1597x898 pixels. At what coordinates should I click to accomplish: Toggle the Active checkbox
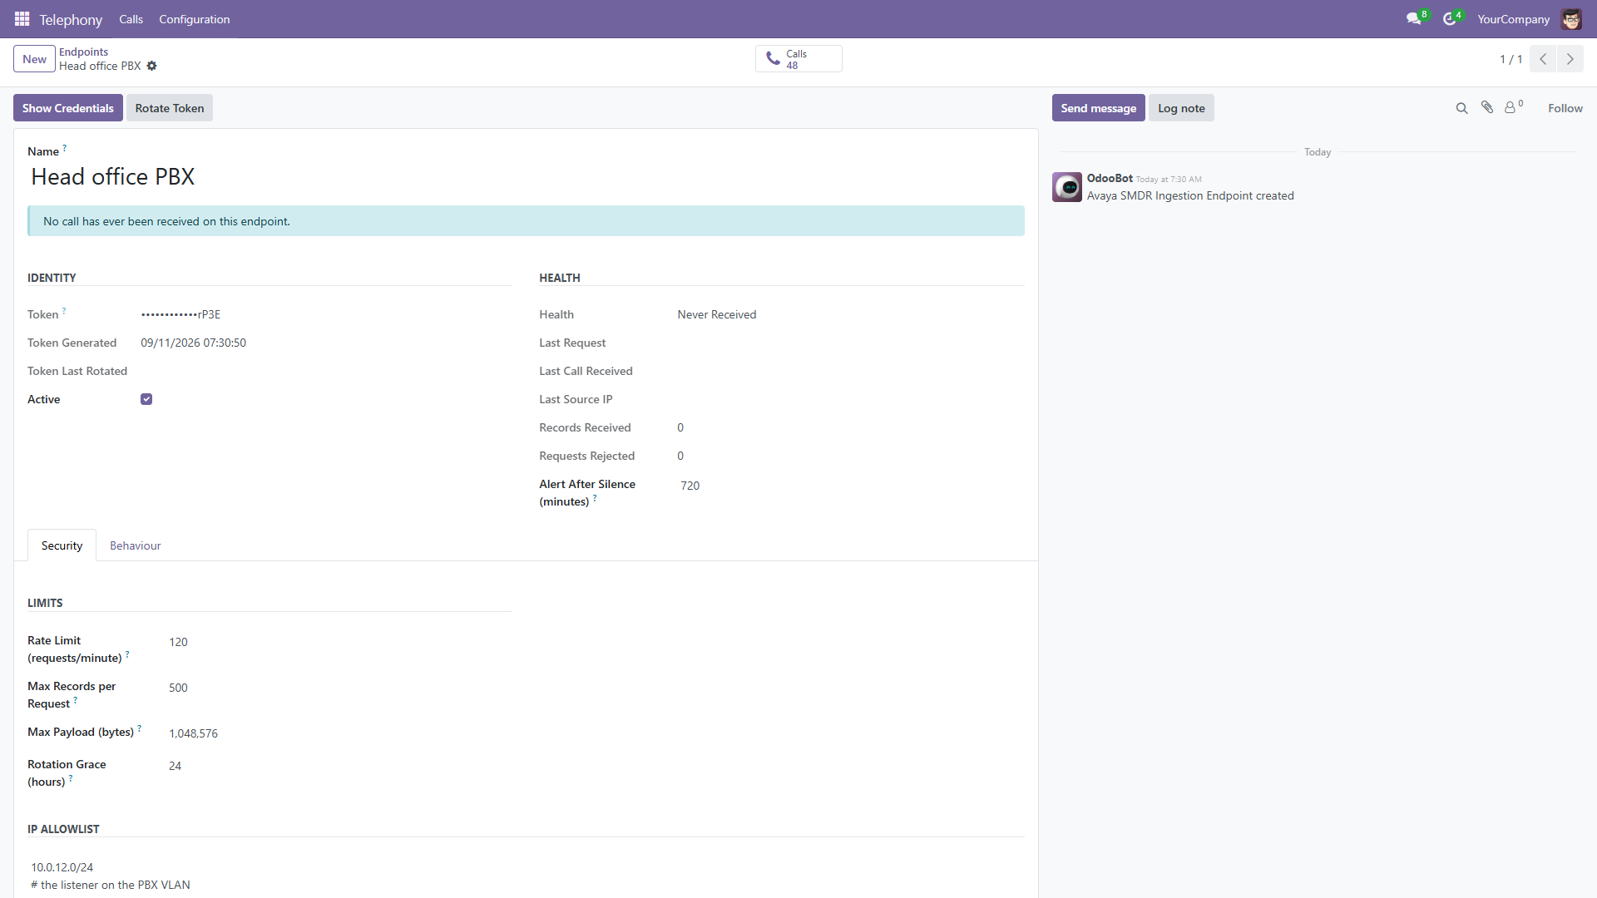coord(146,399)
